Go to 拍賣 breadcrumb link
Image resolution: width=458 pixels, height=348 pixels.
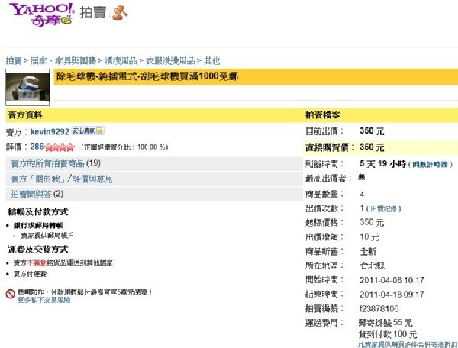click(14, 60)
